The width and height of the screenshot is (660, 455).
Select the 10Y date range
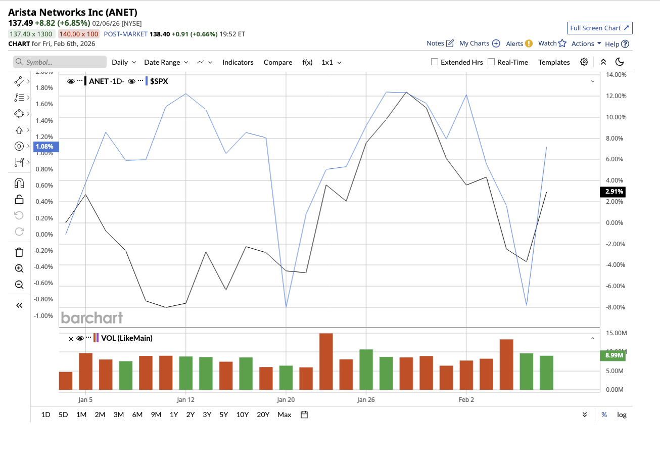pyautogui.click(x=243, y=415)
